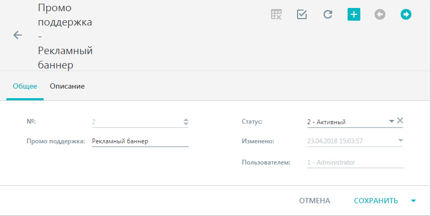The width and height of the screenshot is (431, 216).
Task: Click the Пользователем label
Action: 266,162
